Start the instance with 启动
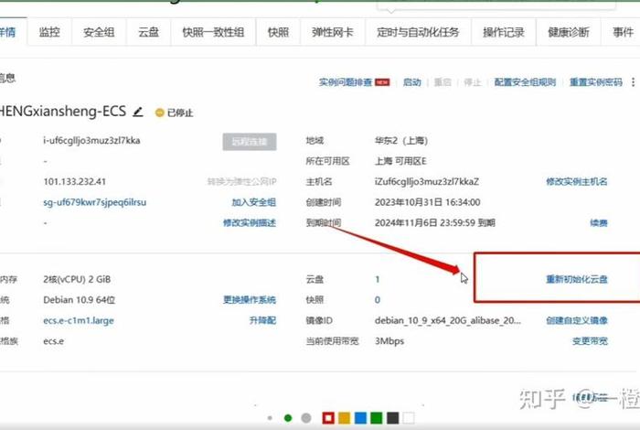The height and width of the screenshot is (430, 640). click(x=411, y=82)
